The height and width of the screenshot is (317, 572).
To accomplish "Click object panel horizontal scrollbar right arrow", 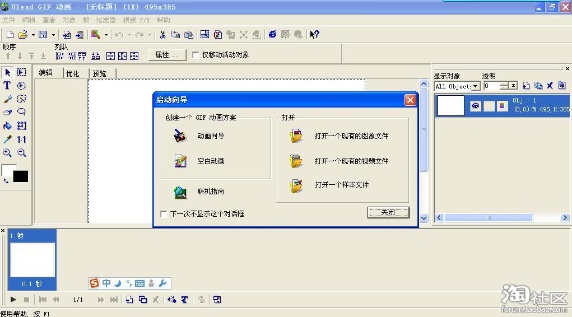I will (565, 218).
